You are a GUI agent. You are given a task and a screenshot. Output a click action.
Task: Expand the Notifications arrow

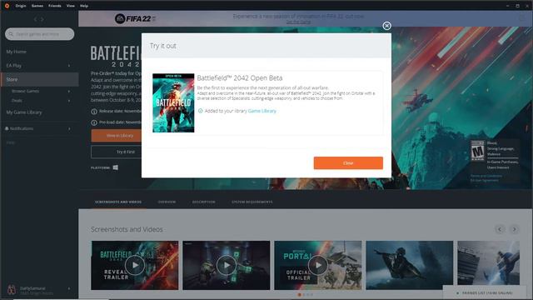[69, 128]
